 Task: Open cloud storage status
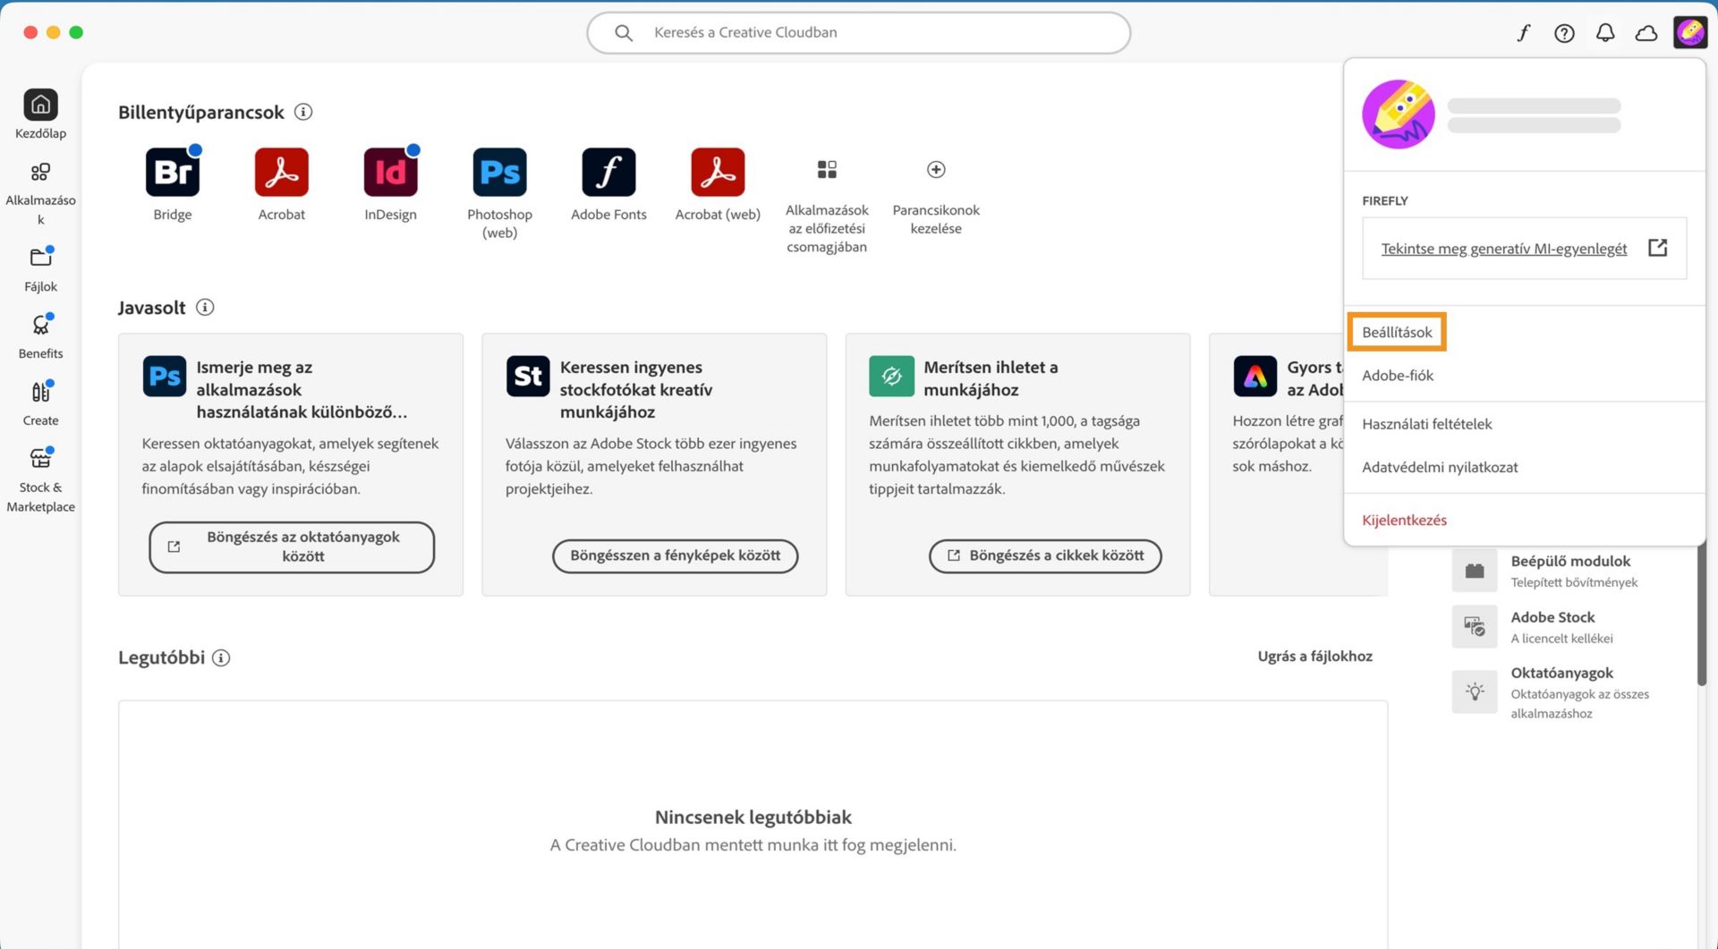[x=1646, y=32]
